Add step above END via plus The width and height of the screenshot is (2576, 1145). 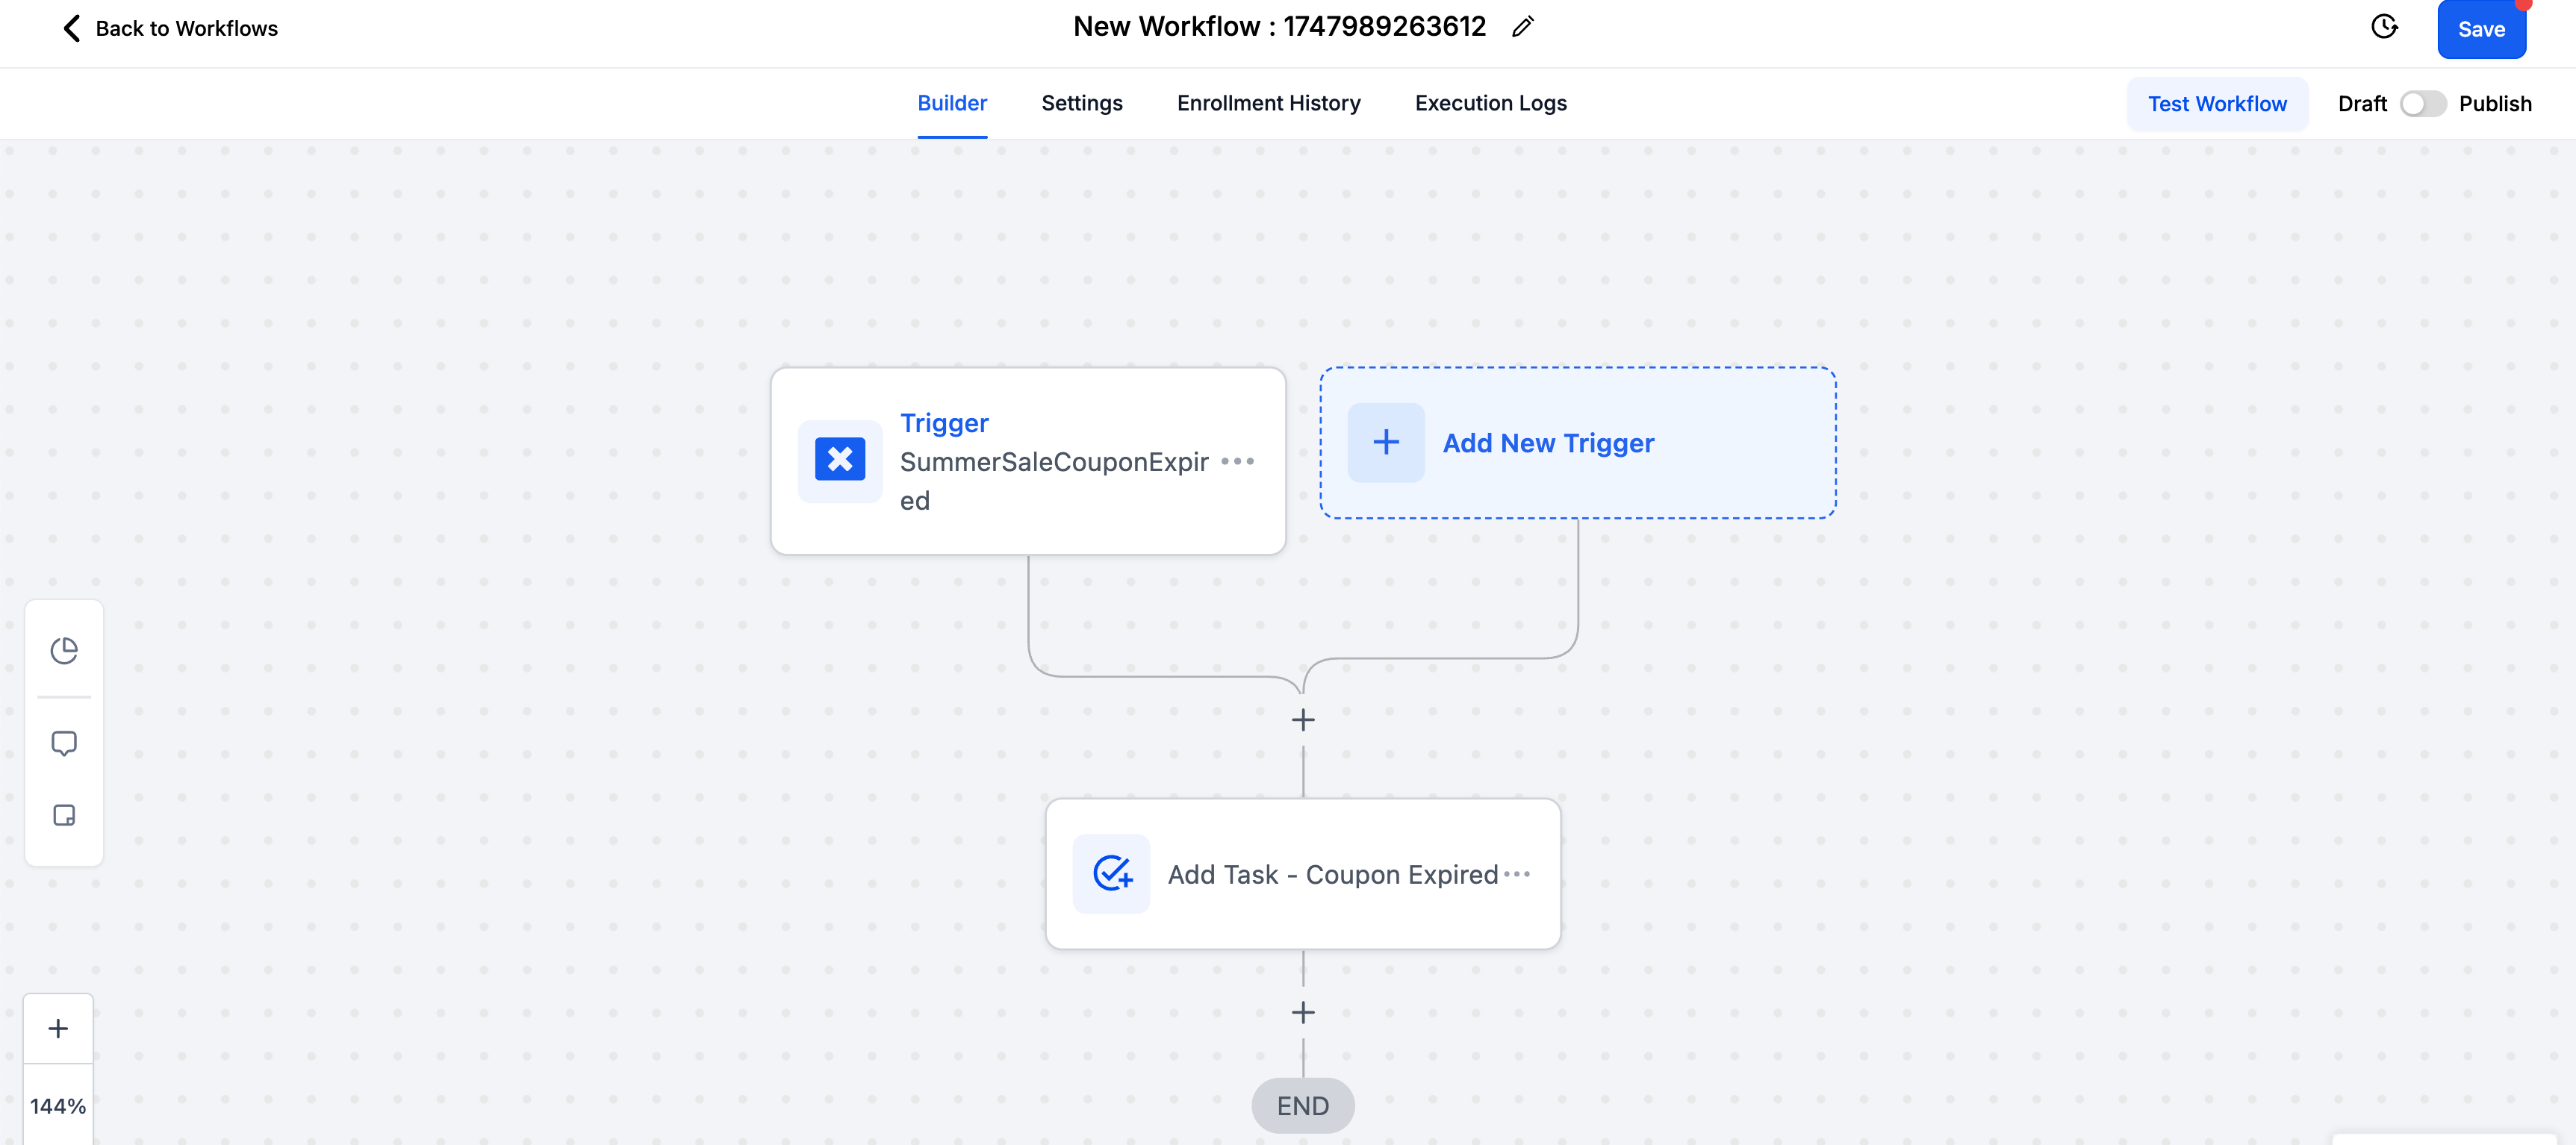pos(1303,1012)
